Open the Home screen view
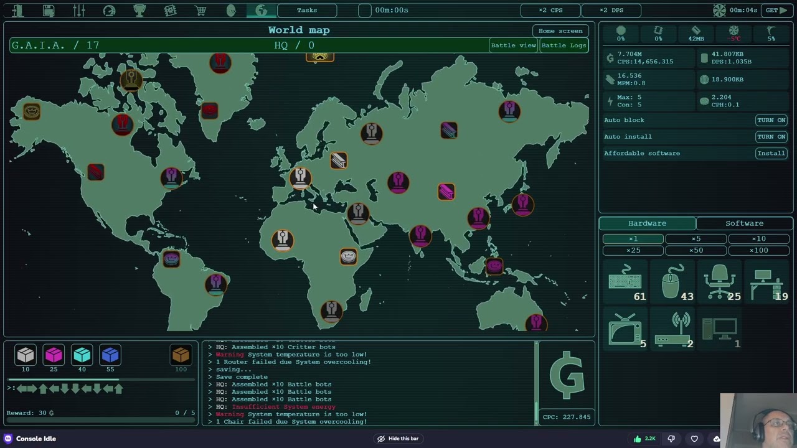 (560, 30)
